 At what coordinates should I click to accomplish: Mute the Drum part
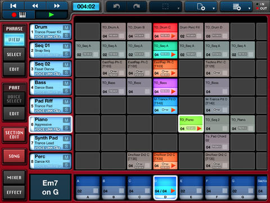coord(66,28)
